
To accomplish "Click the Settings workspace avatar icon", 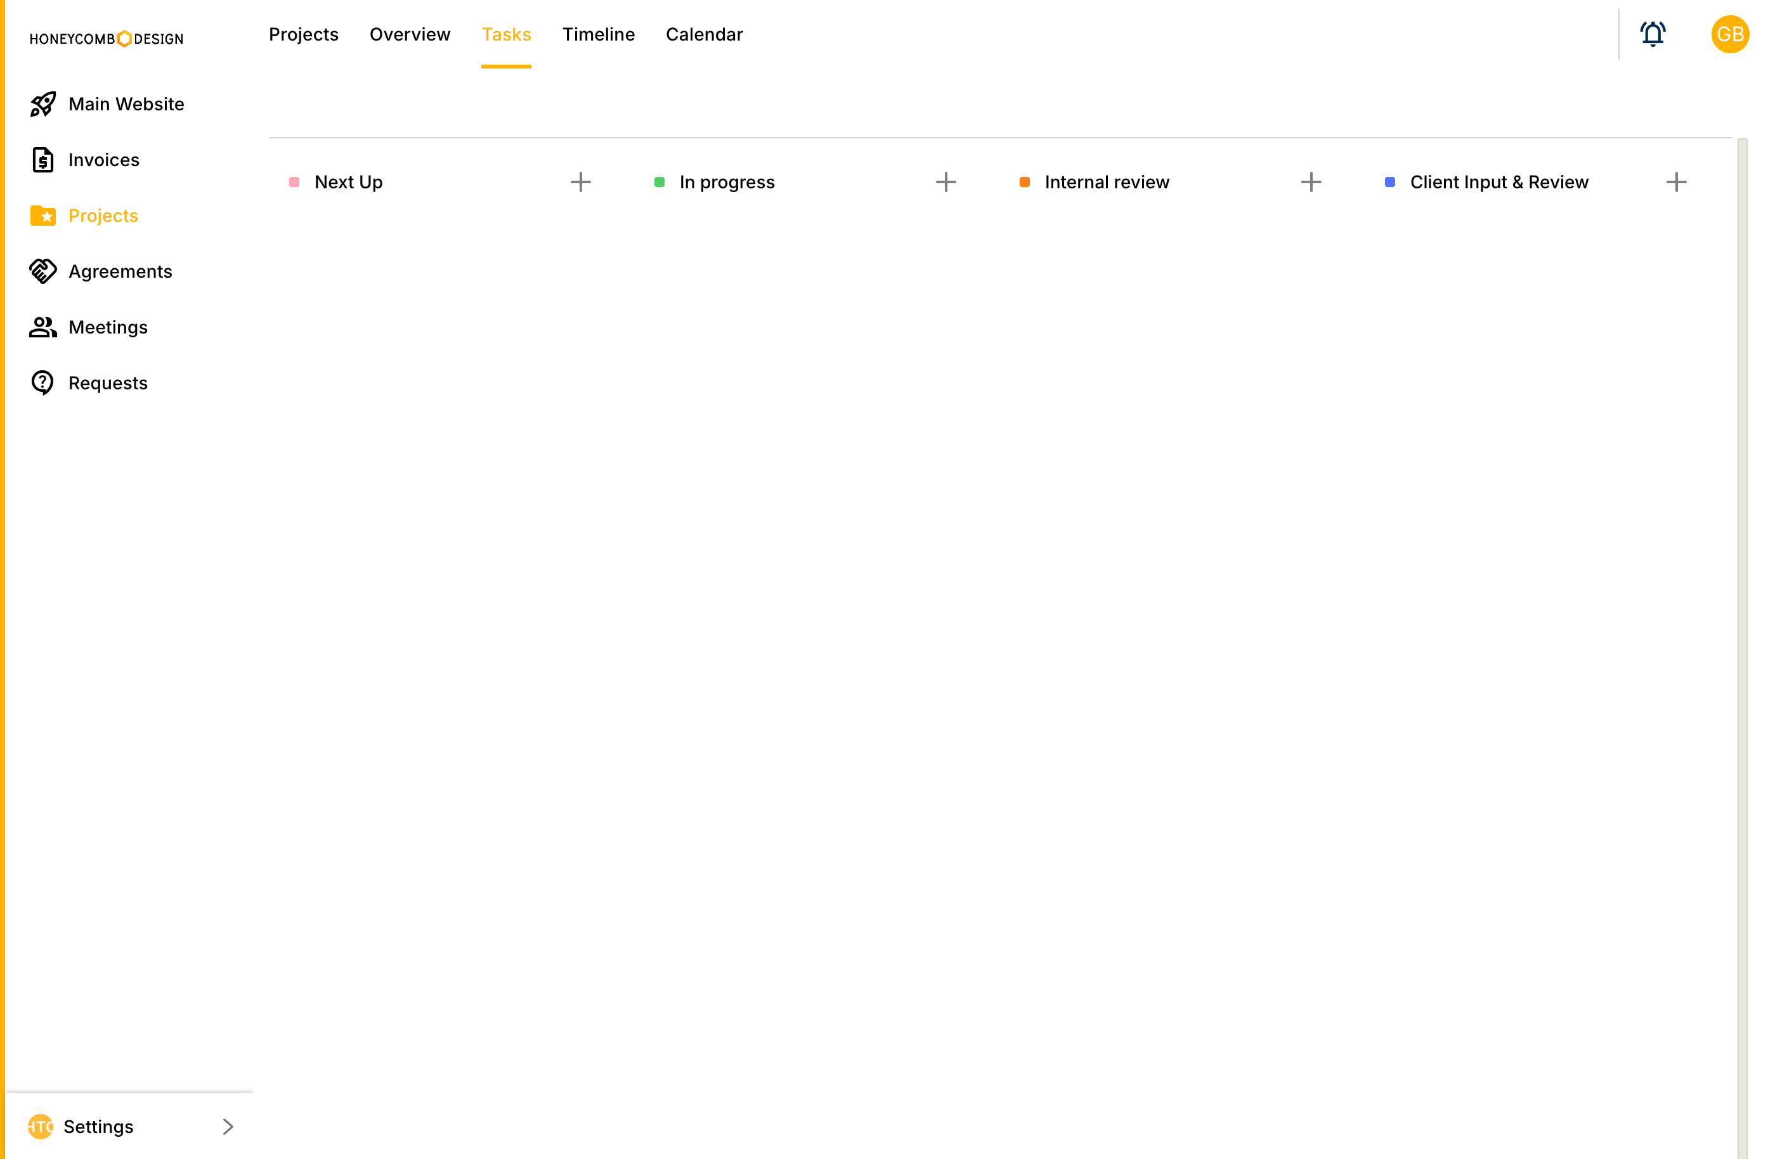I will (x=40, y=1126).
